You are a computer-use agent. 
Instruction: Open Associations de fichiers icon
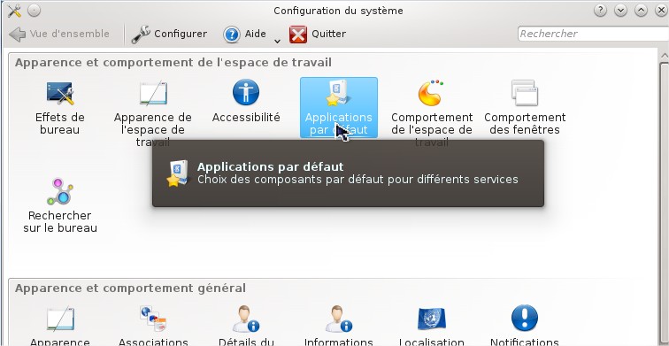(x=153, y=319)
